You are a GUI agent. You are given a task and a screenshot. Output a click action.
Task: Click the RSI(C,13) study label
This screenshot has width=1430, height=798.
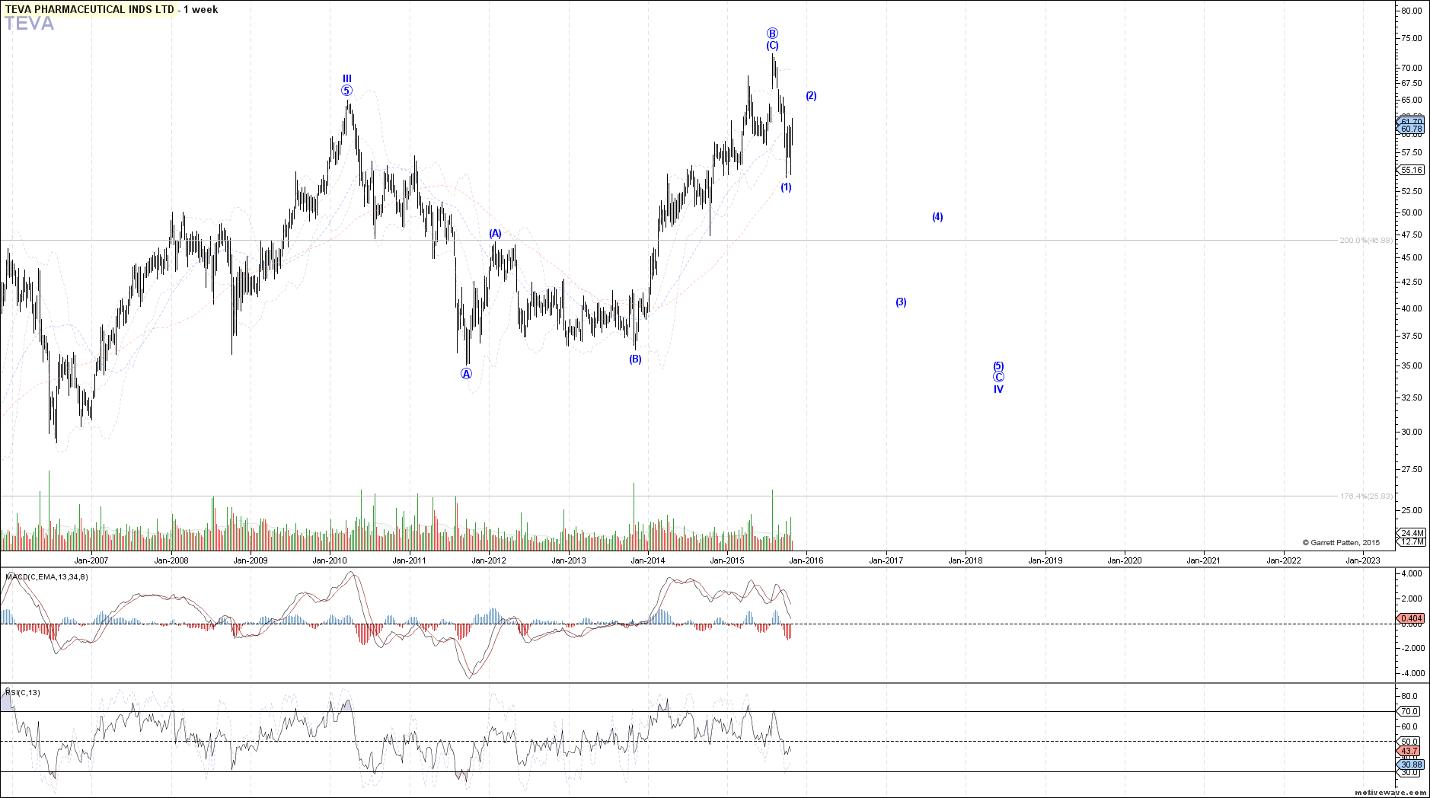click(23, 692)
